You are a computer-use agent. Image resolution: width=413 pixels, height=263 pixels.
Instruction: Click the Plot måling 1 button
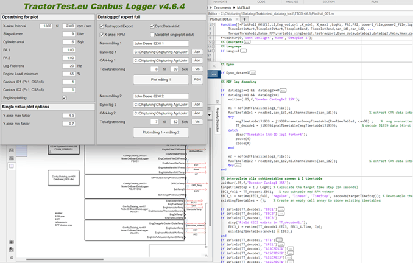click(161, 80)
